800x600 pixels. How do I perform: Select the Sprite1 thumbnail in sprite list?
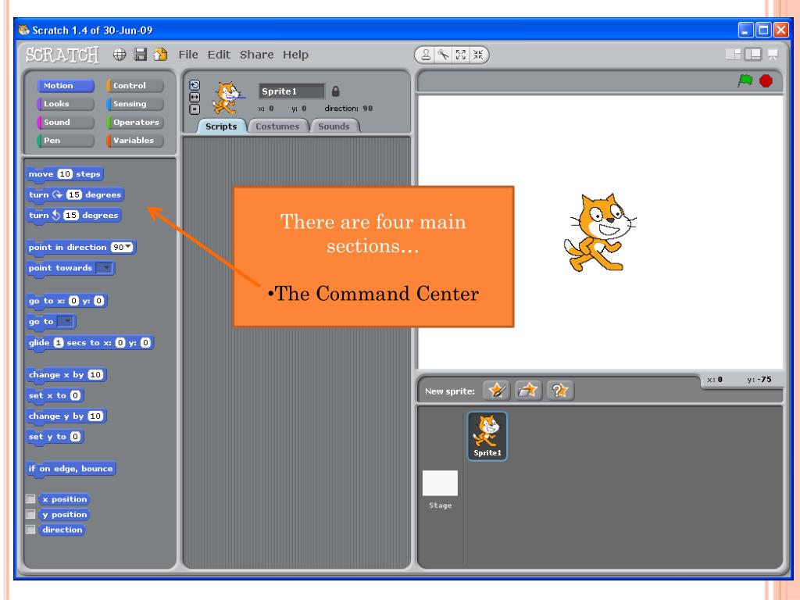click(x=487, y=436)
